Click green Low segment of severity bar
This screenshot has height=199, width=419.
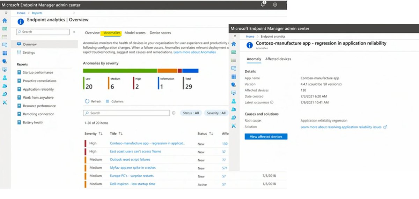(x=120, y=71)
